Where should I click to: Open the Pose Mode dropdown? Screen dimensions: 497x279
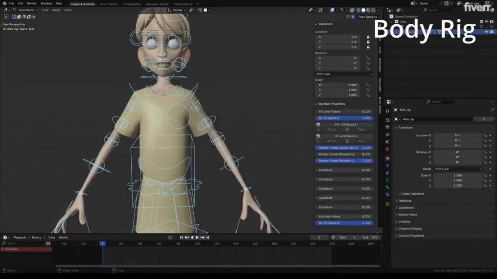[x=25, y=10]
